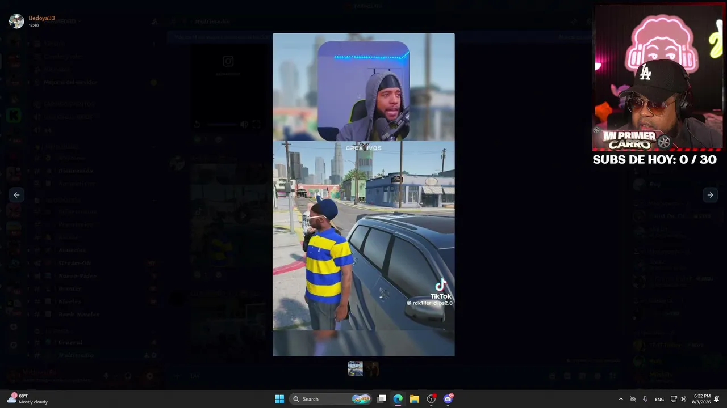Viewport: 727px width, 408px height.
Task: Open the volume icon in the system tray
Action: 683,399
